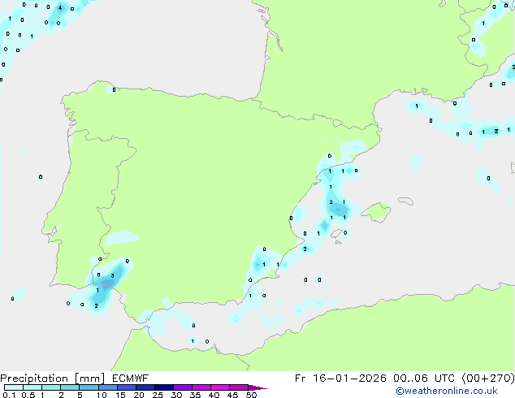515x398 pixels.
Task: Click the legend label 35
Action: [195, 395]
